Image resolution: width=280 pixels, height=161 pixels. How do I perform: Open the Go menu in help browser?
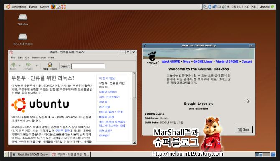[27, 58]
